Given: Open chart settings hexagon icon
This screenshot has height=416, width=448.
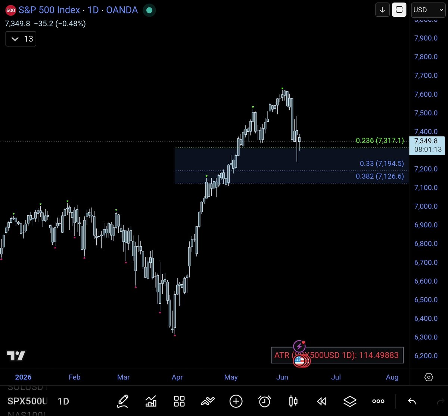Looking at the screenshot, I should (x=429, y=377).
